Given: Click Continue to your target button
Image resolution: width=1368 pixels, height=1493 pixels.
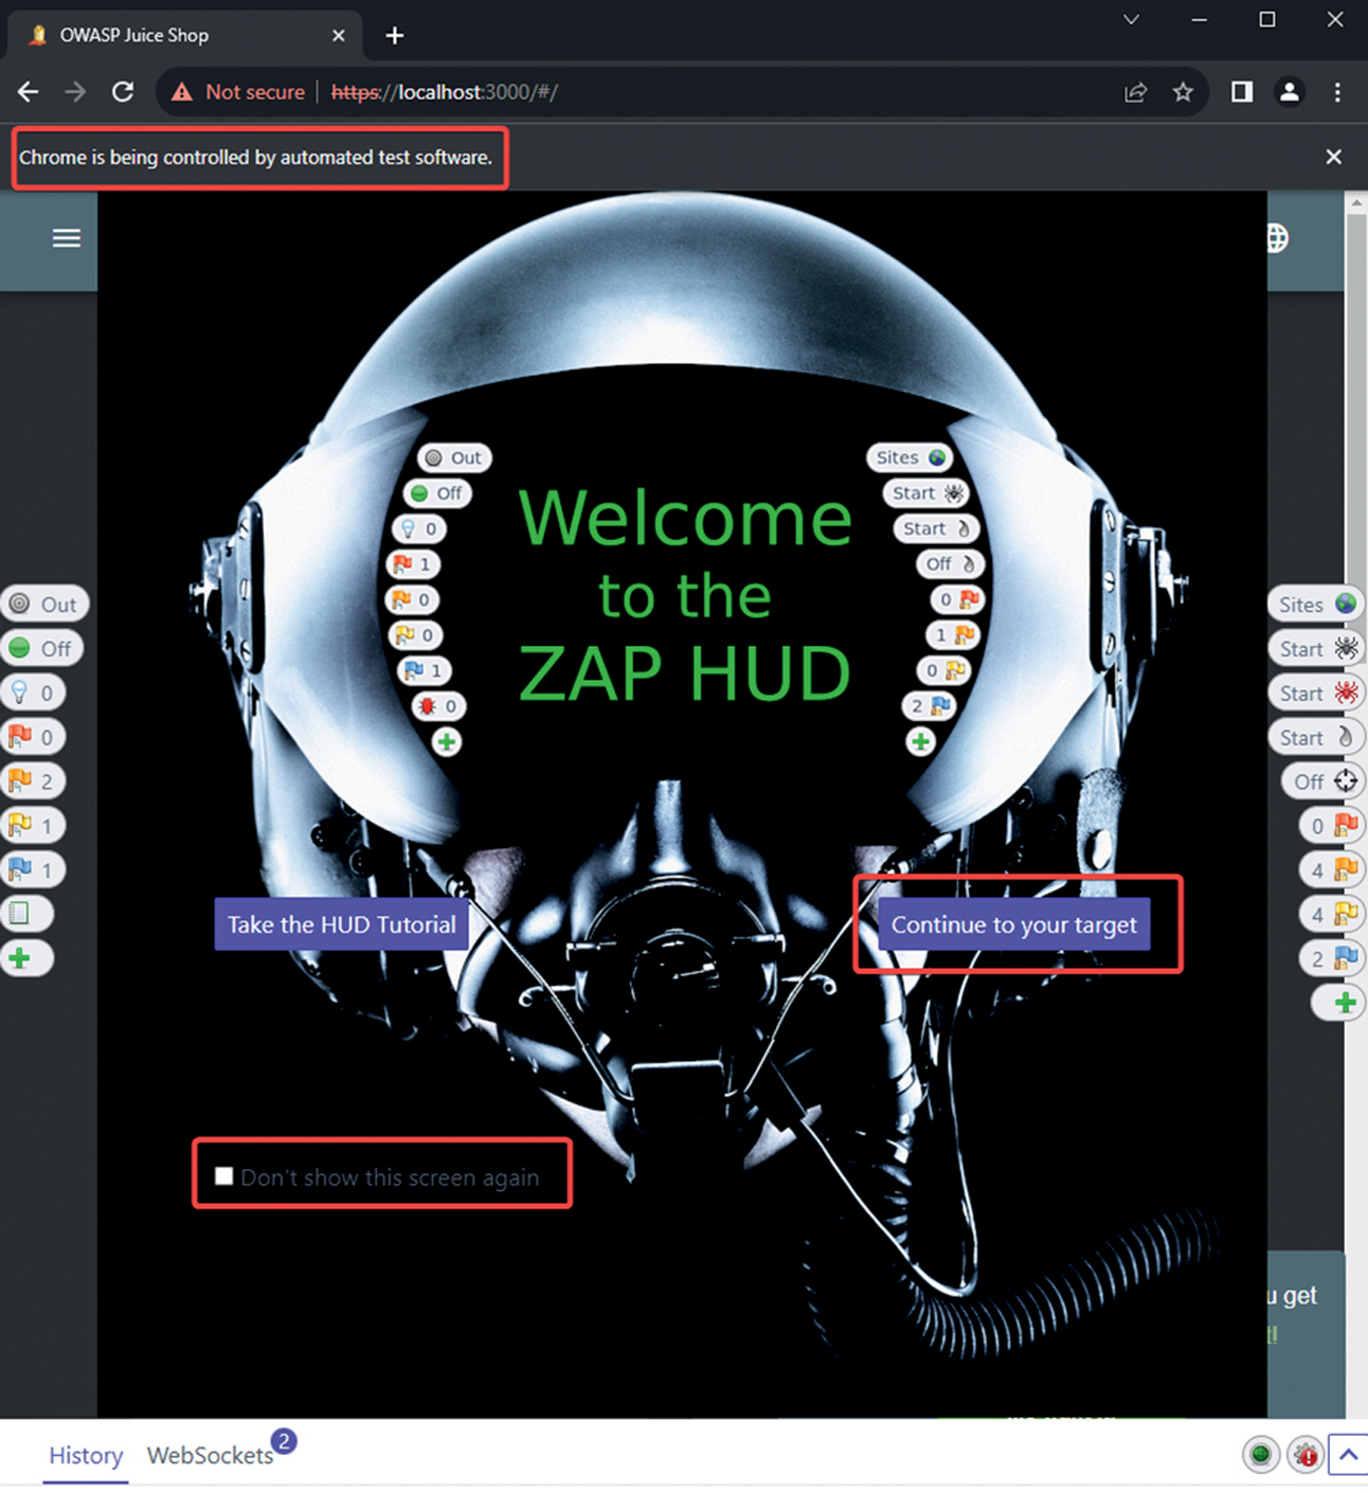Looking at the screenshot, I should coord(1014,924).
